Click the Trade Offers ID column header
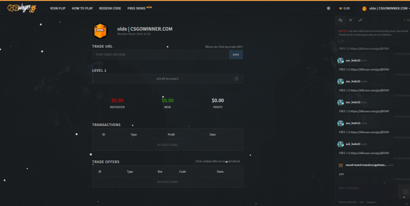 (x=100, y=172)
